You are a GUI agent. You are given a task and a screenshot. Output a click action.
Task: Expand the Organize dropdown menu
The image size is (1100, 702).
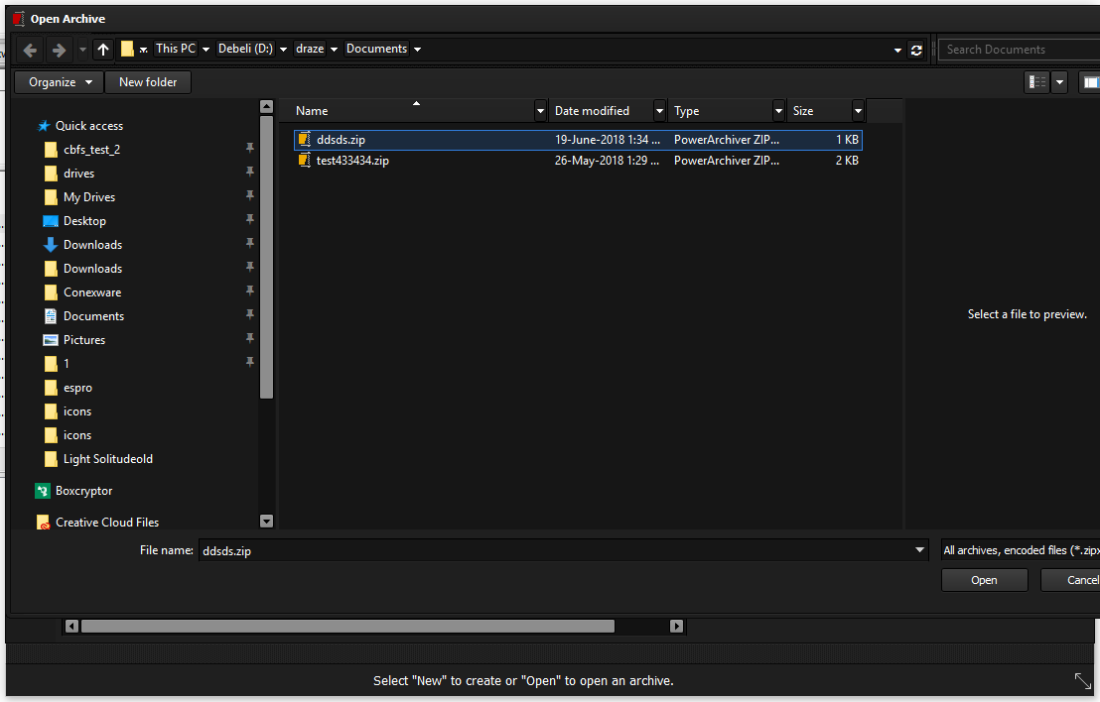pos(60,82)
